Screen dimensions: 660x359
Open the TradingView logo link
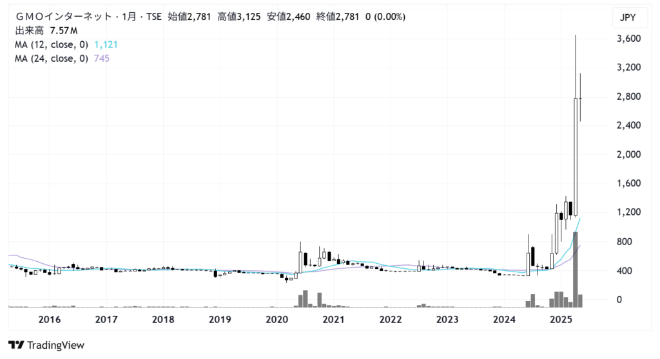(46, 345)
